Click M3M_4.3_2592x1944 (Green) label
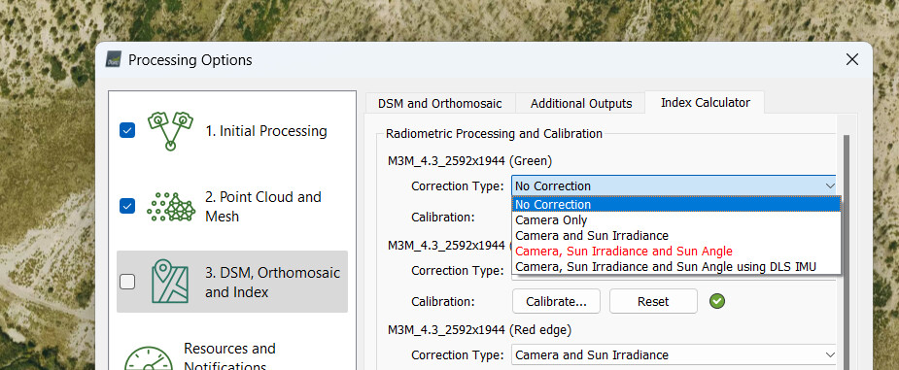The width and height of the screenshot is (899, 370). (x=469, y=161)
